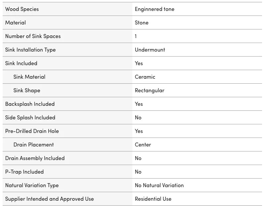Click the Material row label
This screenshot has width=269, height=206.
point(16,22)
